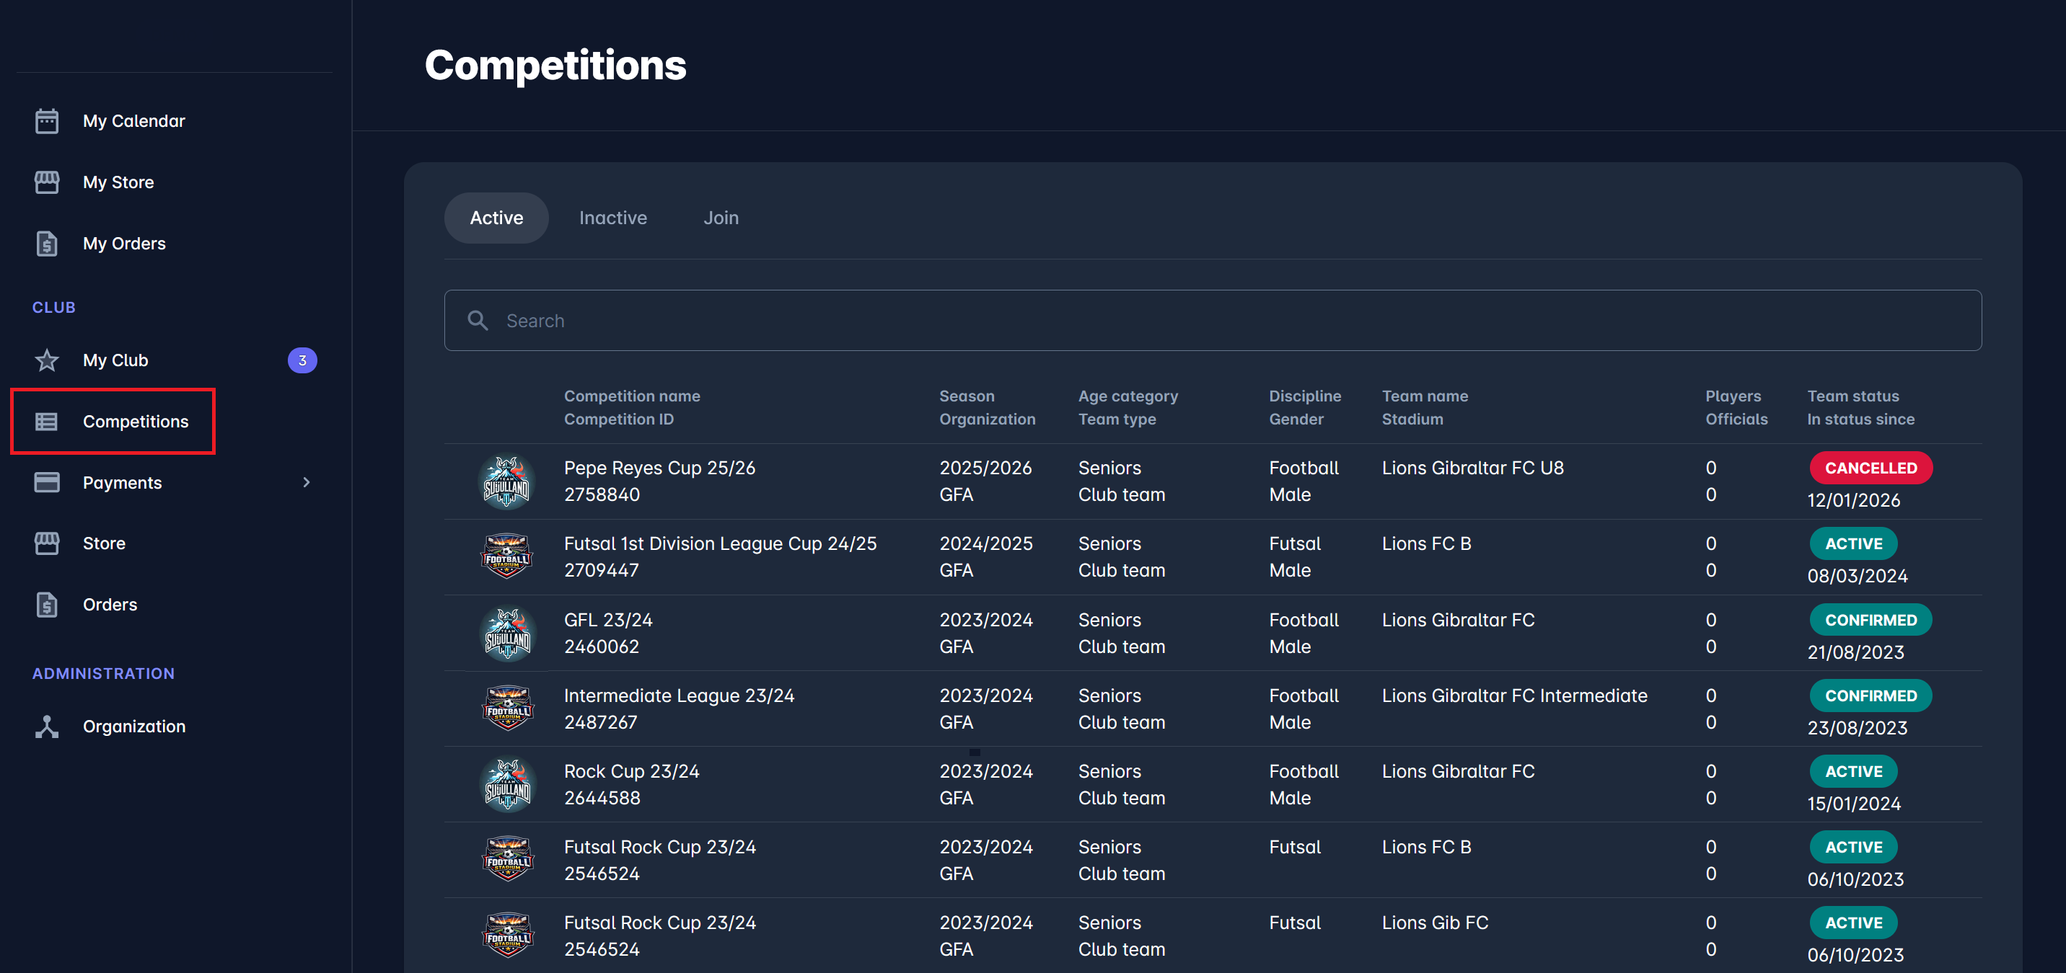Click the Payments card icon

coord(46,482)
